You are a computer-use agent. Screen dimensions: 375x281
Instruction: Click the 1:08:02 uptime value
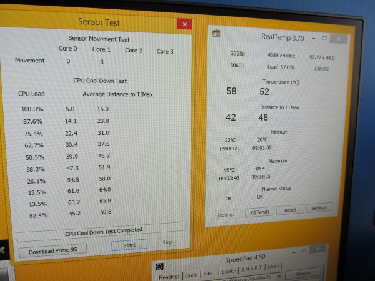(x=322, y=69)
